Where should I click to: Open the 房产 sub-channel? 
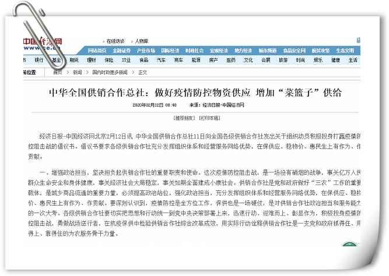pos(213,60)
